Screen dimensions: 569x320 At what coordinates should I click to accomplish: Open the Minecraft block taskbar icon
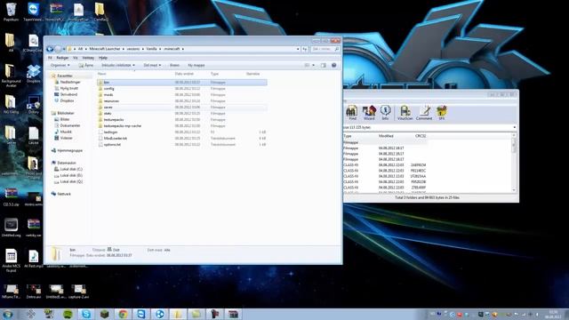pos(105,314)
